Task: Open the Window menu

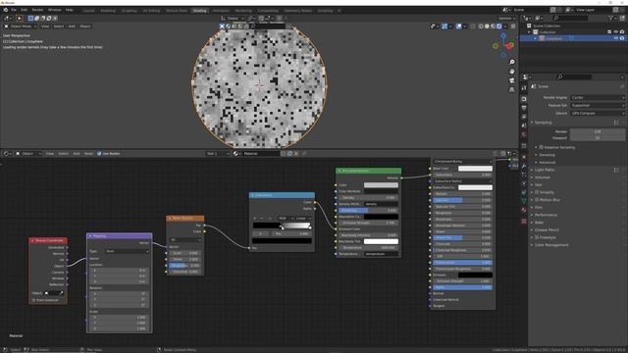Action: [55, 10]
